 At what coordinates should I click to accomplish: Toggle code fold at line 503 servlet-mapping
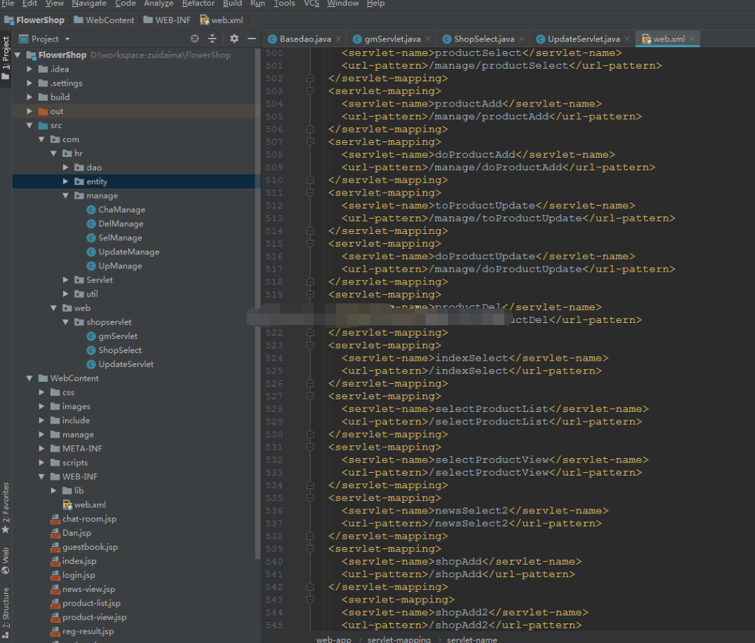pos(310,91)
